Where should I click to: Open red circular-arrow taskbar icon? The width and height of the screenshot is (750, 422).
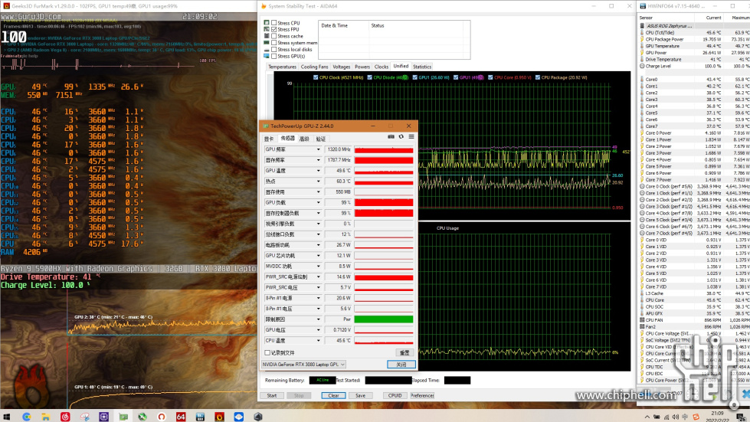coord(162,417)
